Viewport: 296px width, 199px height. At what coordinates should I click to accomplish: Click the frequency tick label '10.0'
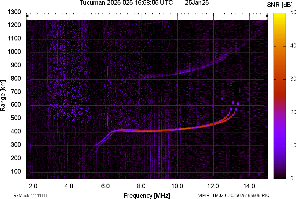click(177, 186)
